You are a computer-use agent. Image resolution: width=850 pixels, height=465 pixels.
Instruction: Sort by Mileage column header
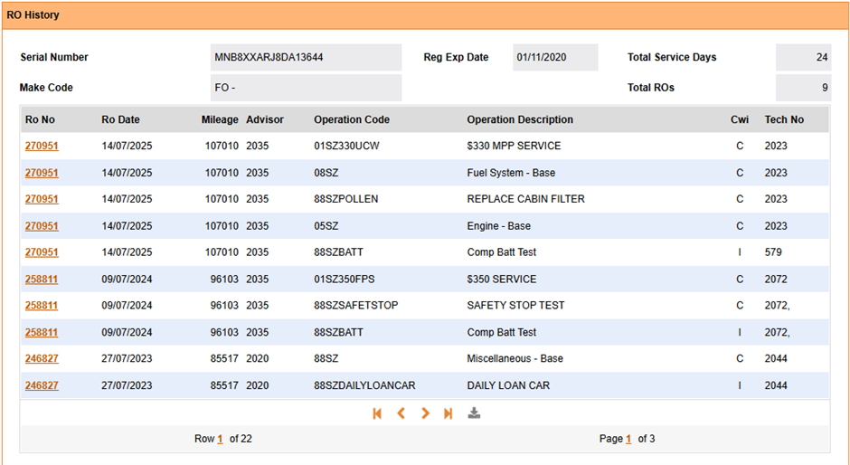tap(220, 120)
